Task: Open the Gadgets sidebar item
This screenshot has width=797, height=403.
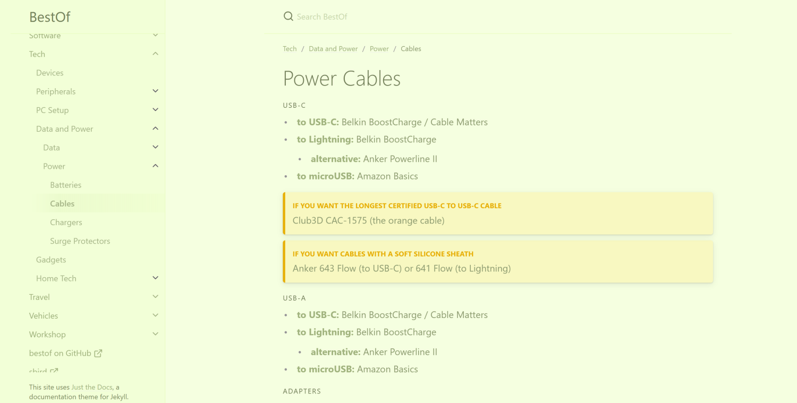Action: [51, 260]
